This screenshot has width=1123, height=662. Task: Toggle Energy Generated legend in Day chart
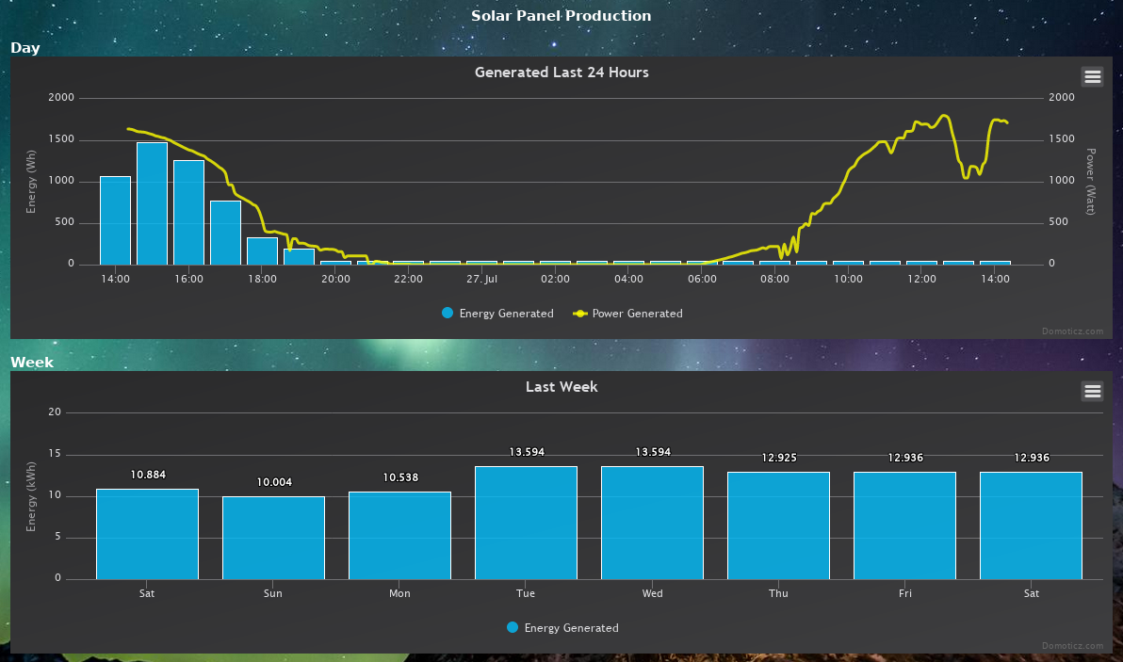[497, 314]
